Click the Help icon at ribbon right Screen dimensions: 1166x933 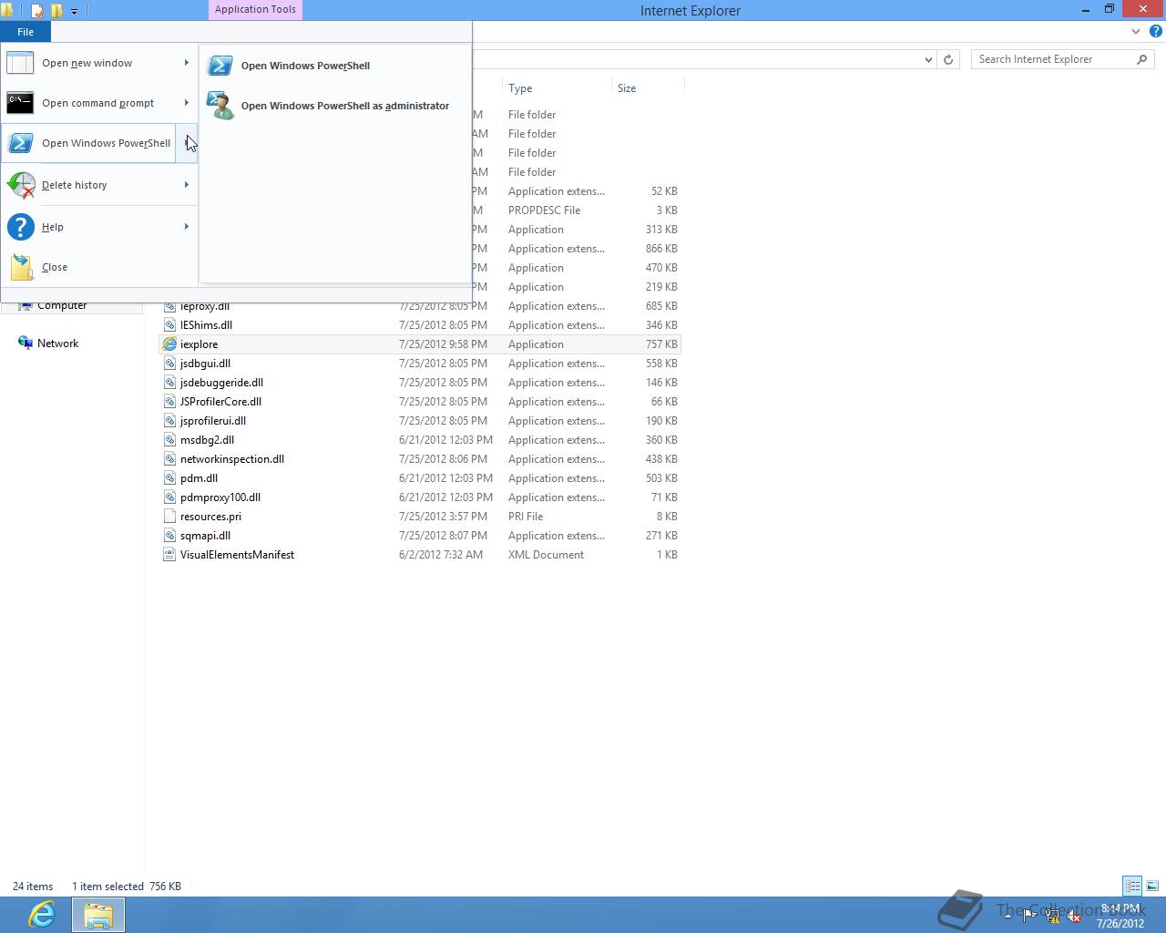click(x=1155, y=31)
